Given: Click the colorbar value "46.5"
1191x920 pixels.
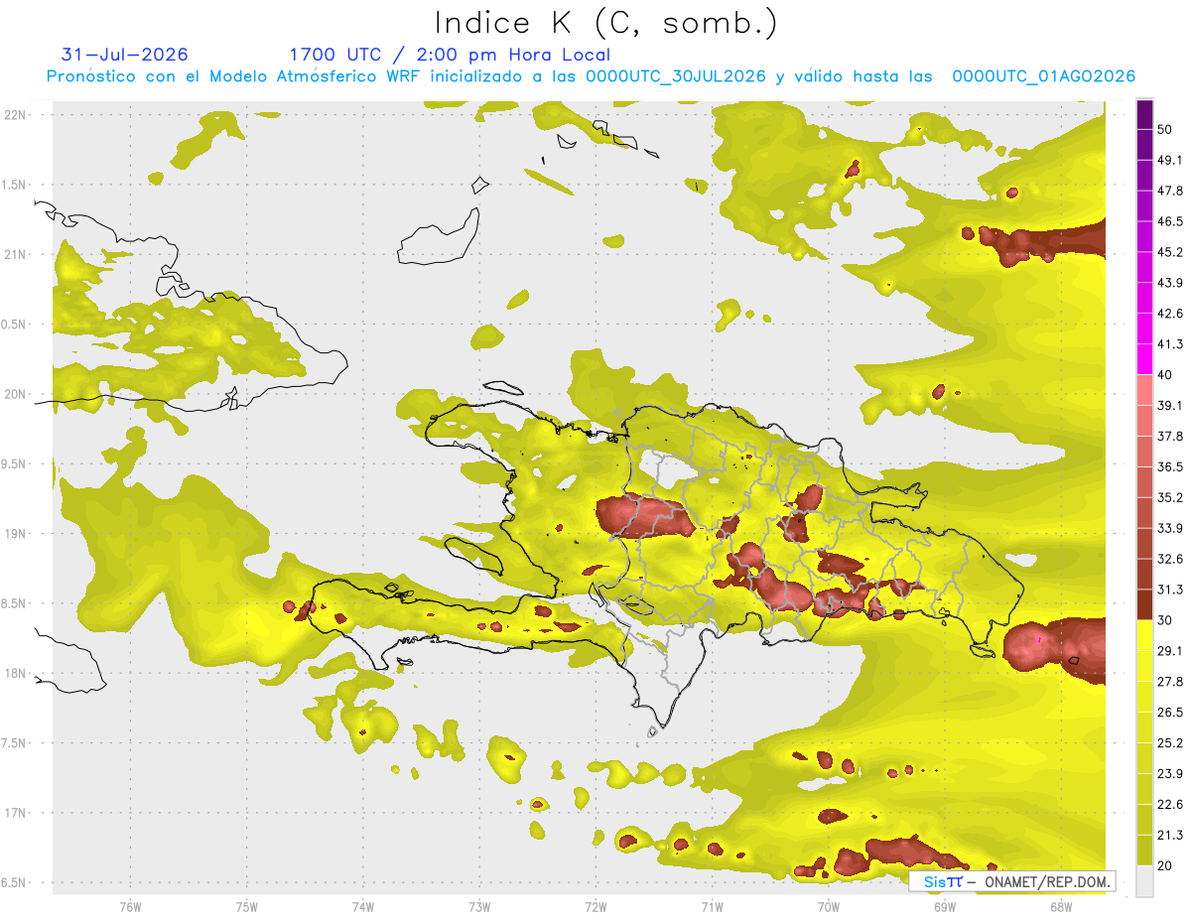Looking at the screenshot, I should coord(1171,221).
